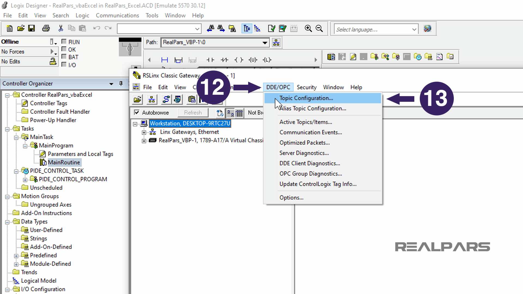Insert Output Latch (L) instruction
This screenshot has width=523, height=294.
[267, 60]
